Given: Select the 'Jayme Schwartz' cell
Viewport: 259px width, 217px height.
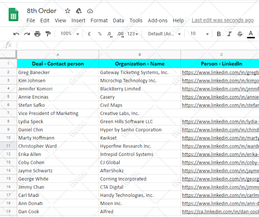Looking at the screenshot, I should click(x=58, y=170).
